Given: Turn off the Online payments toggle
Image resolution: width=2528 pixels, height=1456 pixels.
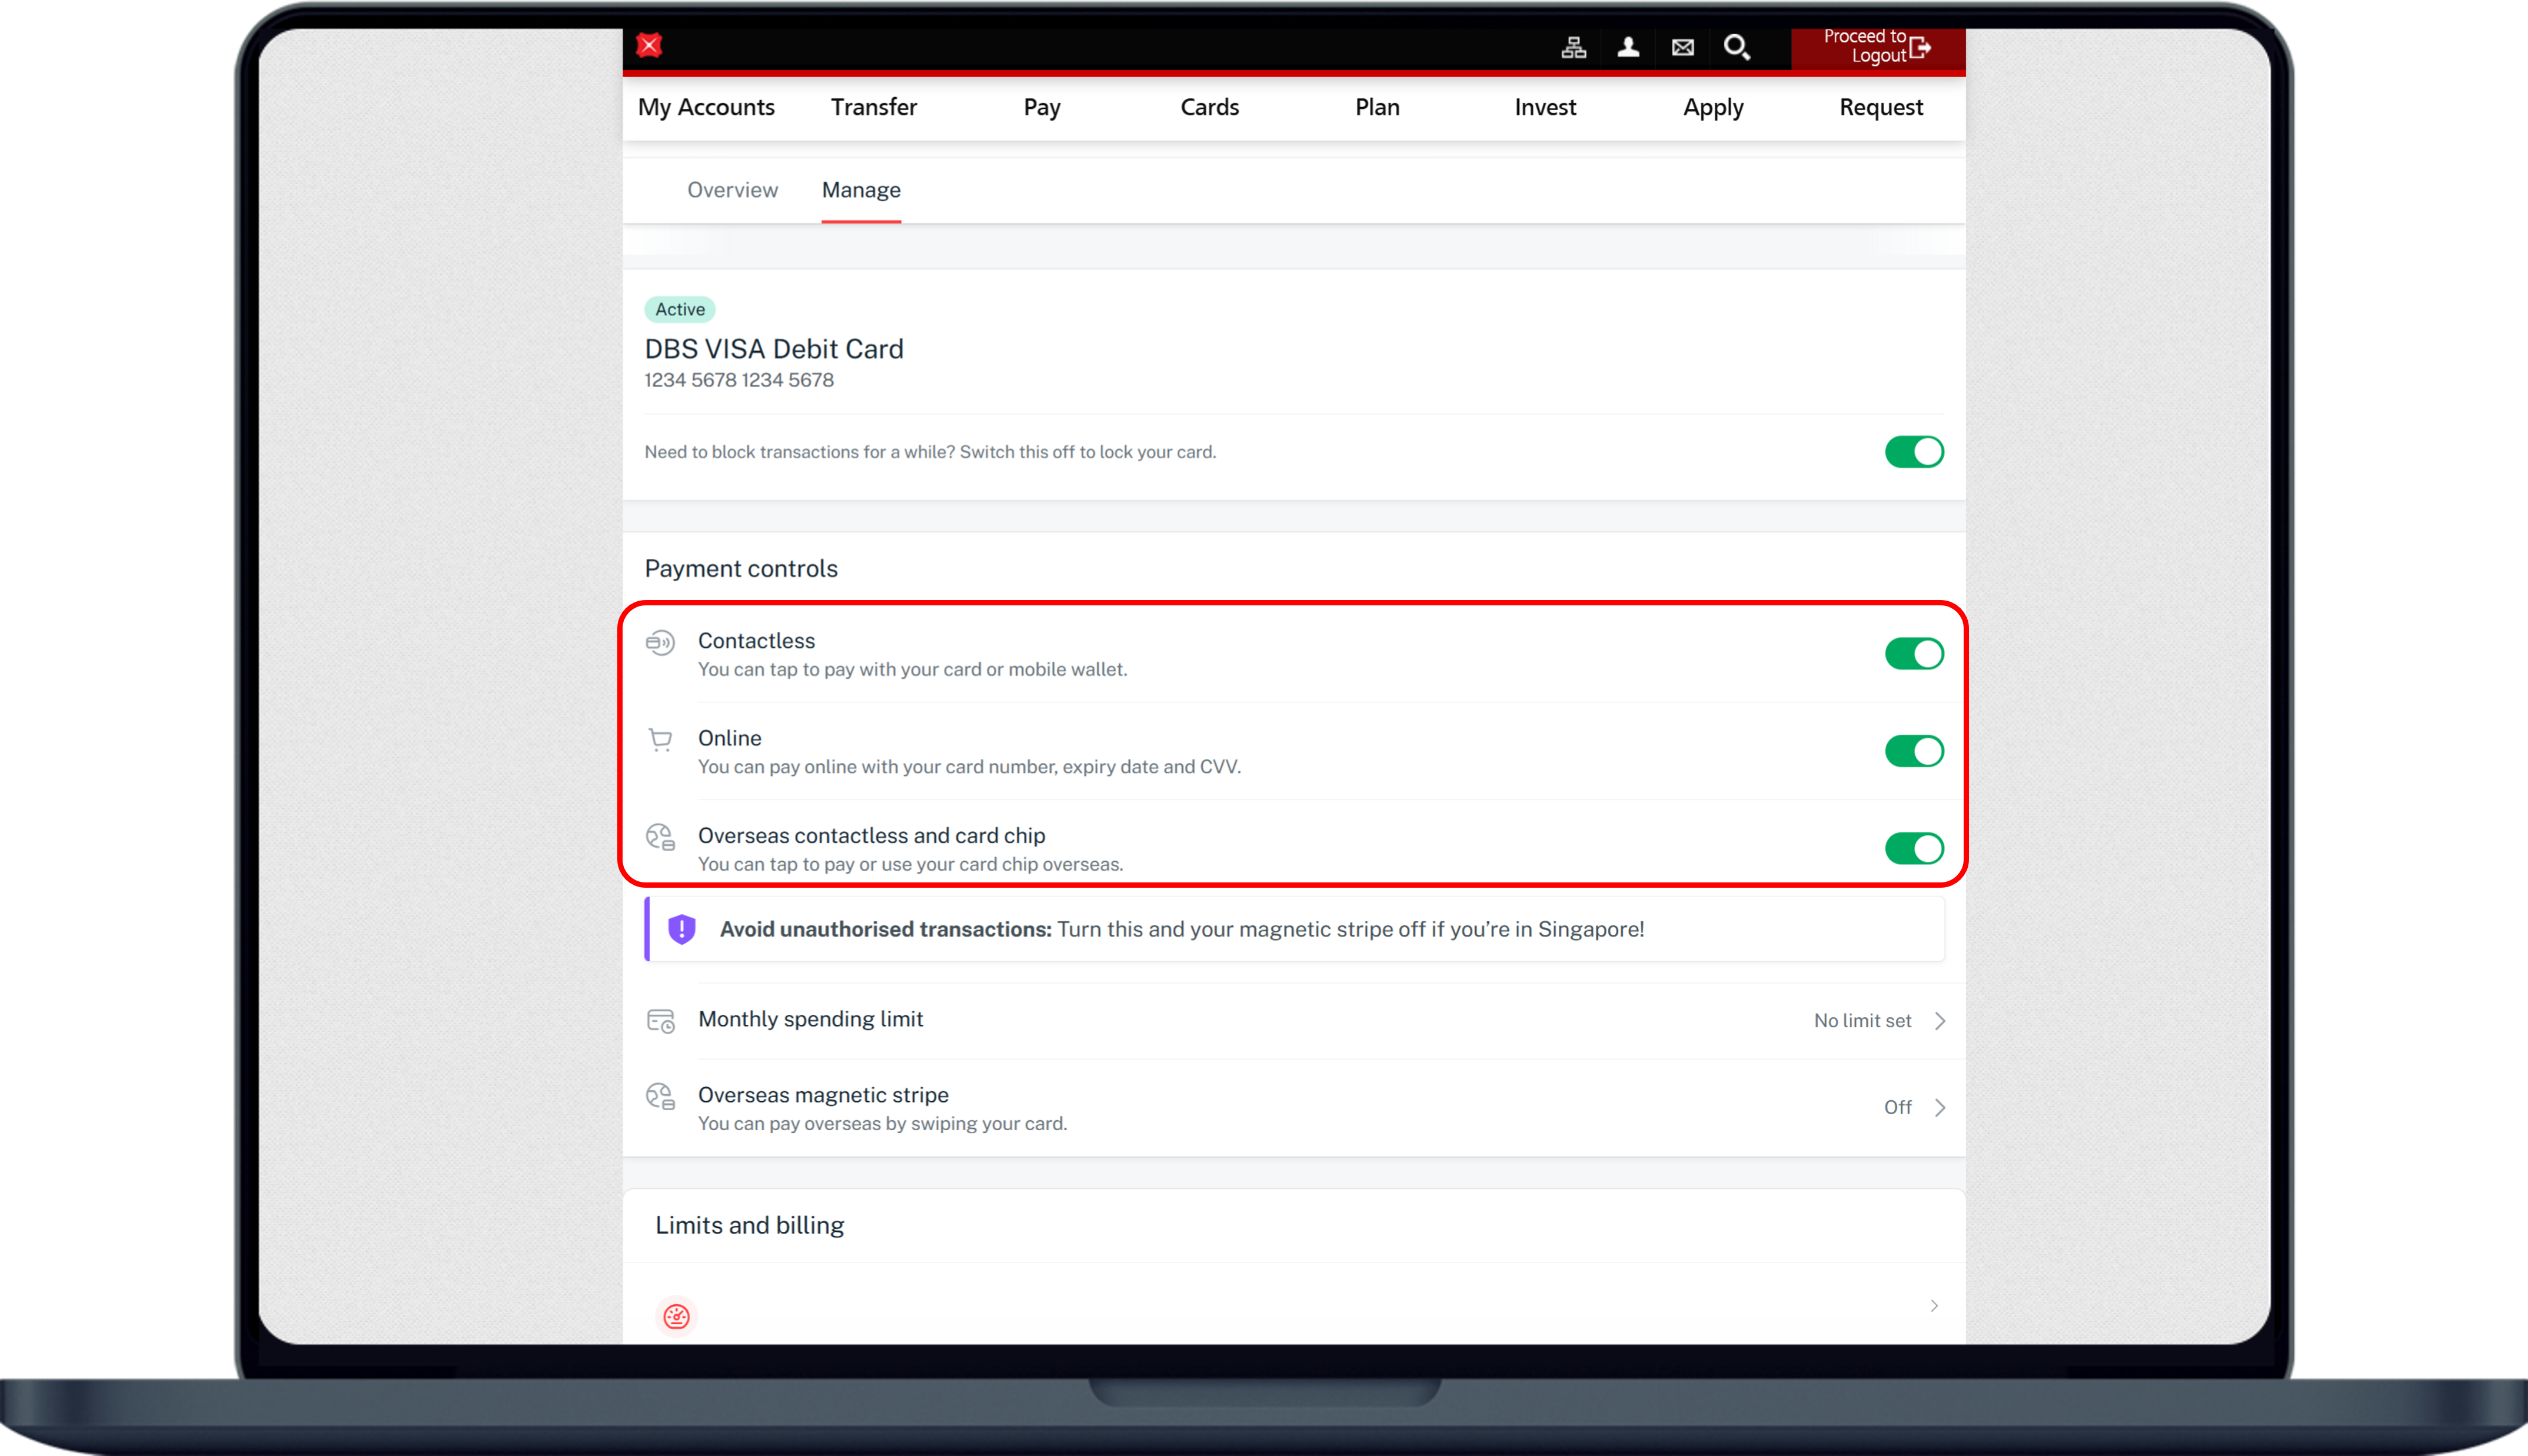Looking at the screenshot, I should [1914, 751].
